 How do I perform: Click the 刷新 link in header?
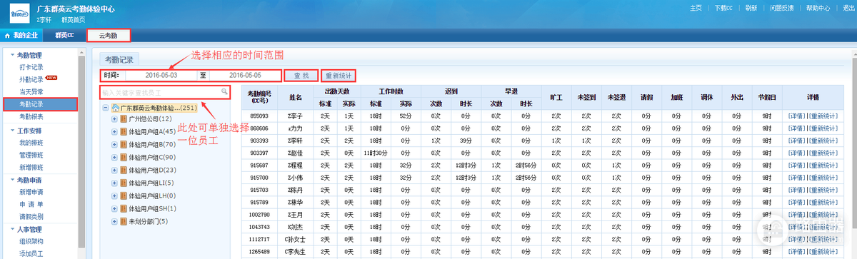751,9
